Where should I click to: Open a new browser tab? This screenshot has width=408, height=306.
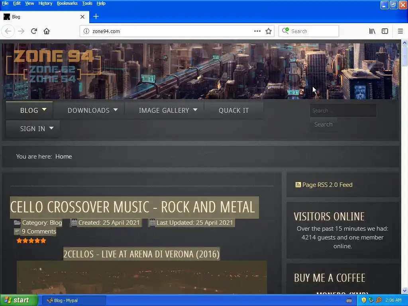coord(96,17)
